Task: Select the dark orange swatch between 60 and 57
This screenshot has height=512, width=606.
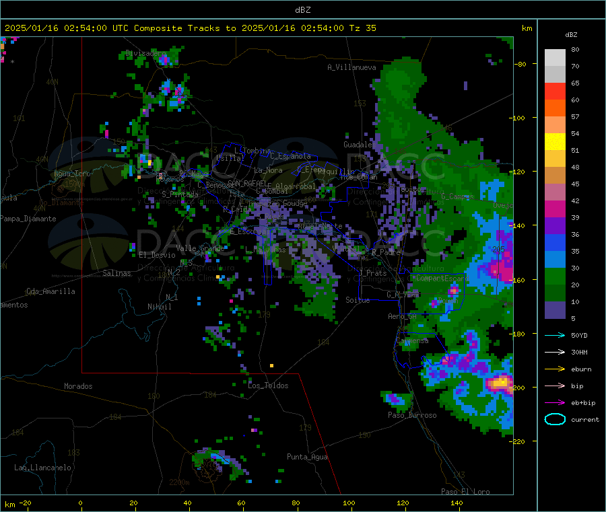Action: [x=555, y=108]
